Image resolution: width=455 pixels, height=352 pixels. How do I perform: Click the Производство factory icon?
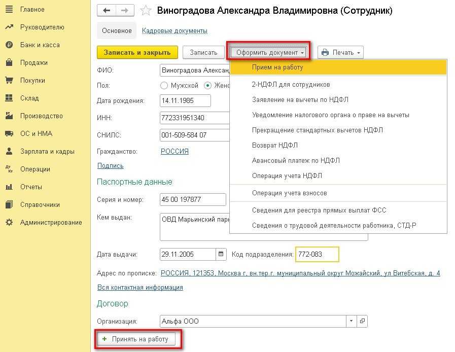[9, 116]
